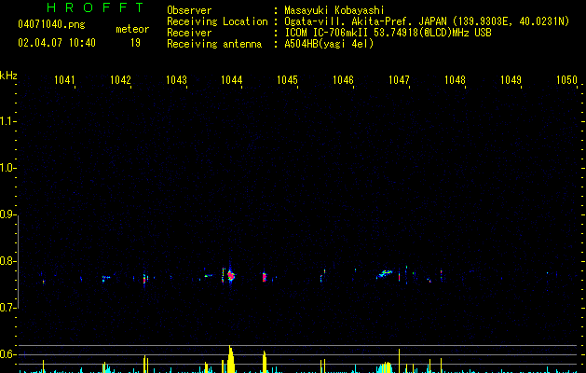Click the Receiver field label
586x373 pixels.
189,33
